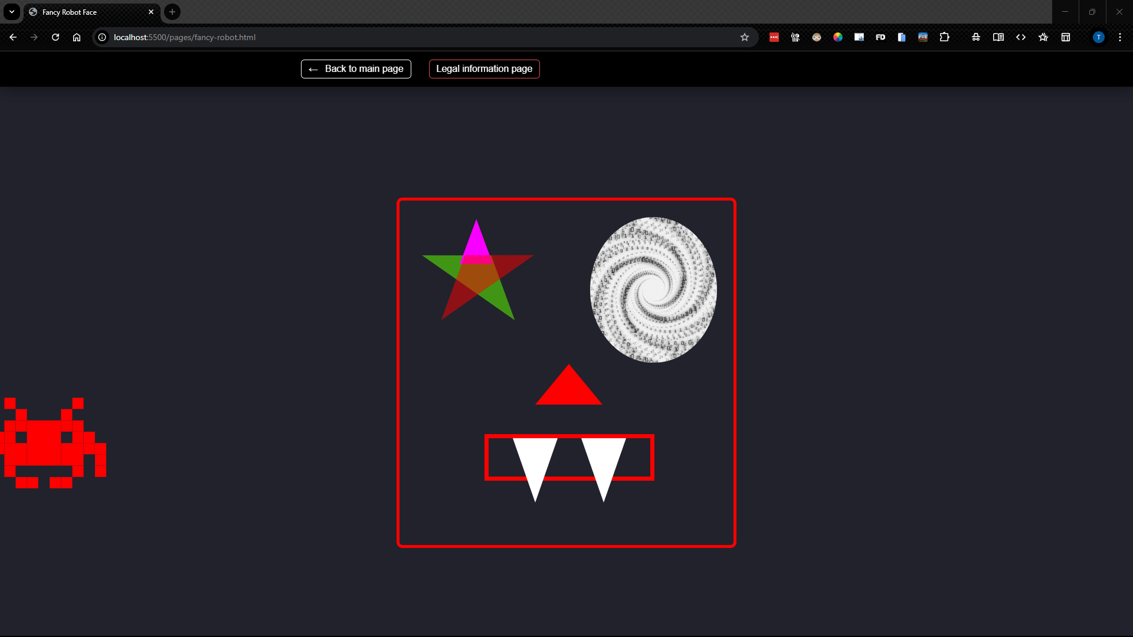Bookmark this page with the star icon
The image size is (1133, 637).
coord(745,37)
